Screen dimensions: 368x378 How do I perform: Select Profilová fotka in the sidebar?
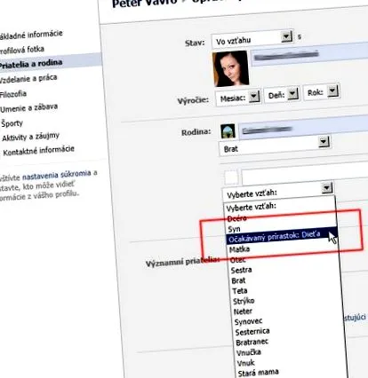coord(22,50)
